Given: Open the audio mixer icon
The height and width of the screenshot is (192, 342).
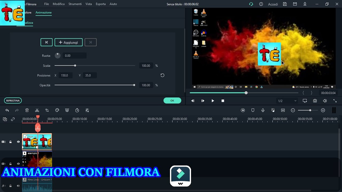Looking at the screenshot, I should pos(273,110).
